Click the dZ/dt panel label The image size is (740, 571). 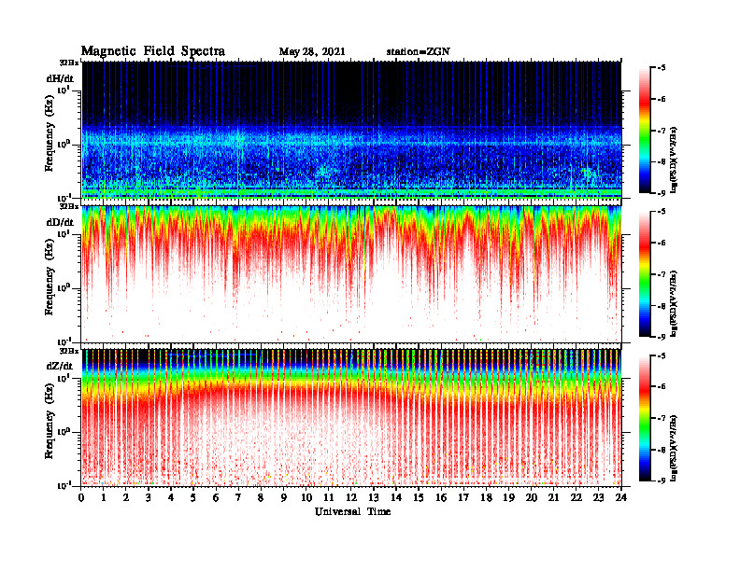pos(60,366)
